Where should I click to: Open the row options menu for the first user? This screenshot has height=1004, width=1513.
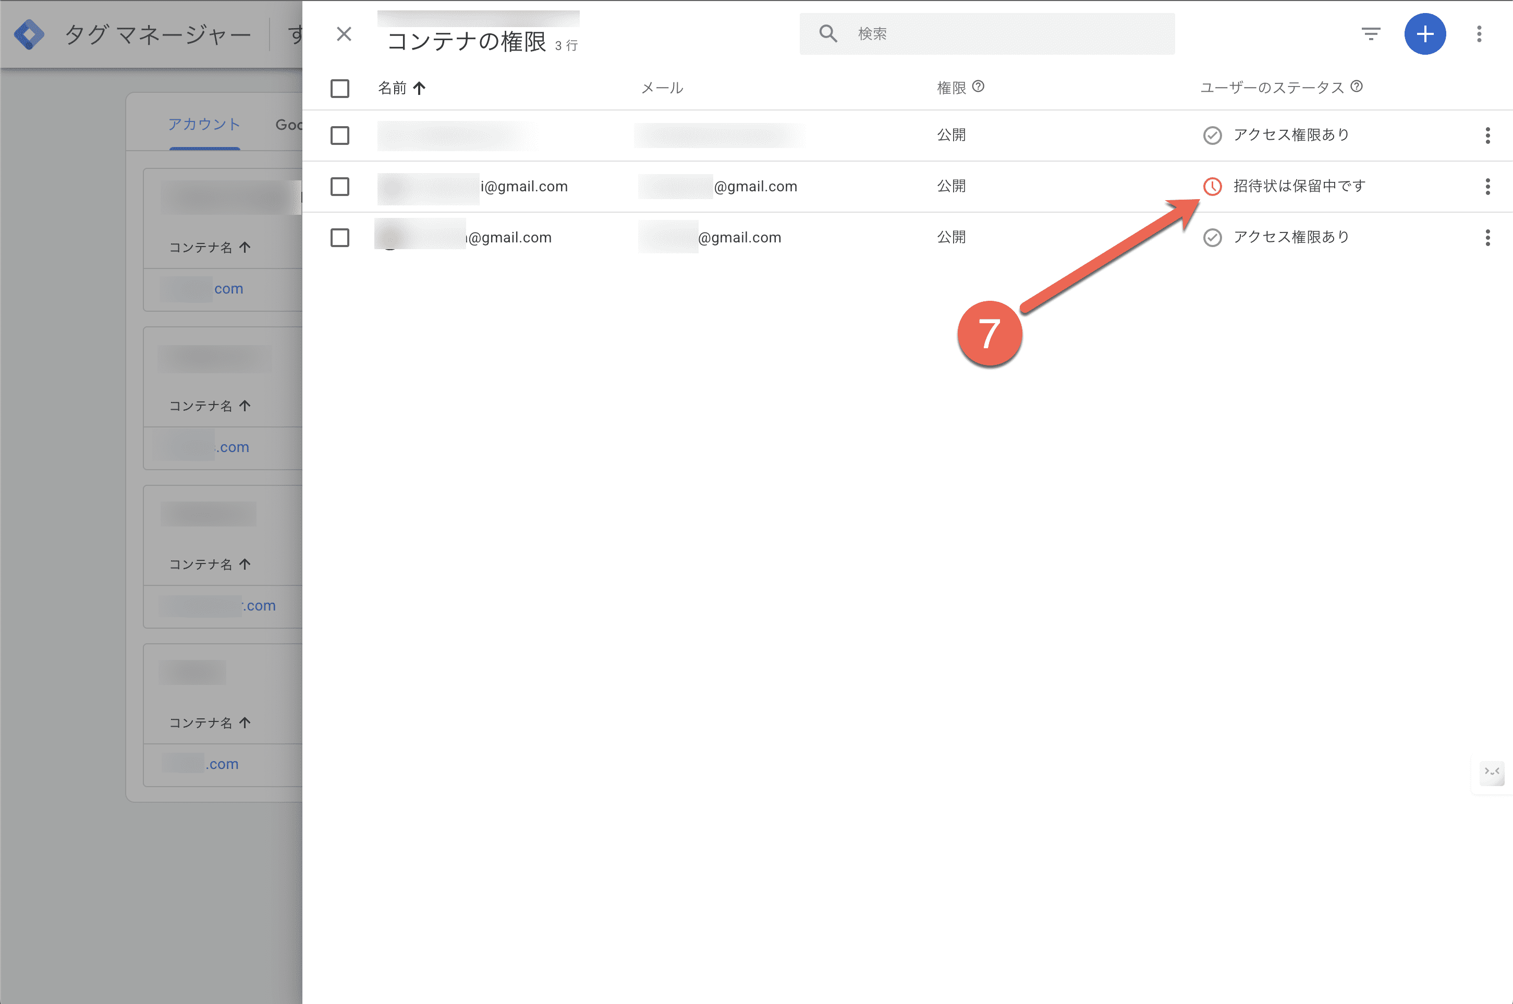(1488, 135)
